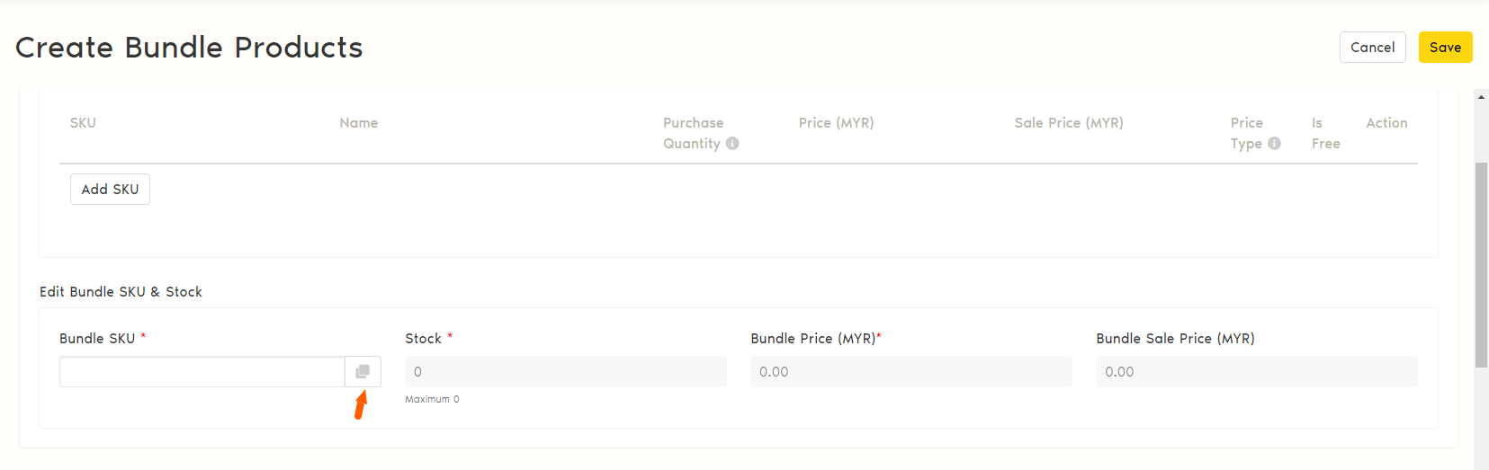Click the copy icon beside Bundle SKU
Screen dimensions: 1489x470
pyautogui.click(x=363, y=372)
